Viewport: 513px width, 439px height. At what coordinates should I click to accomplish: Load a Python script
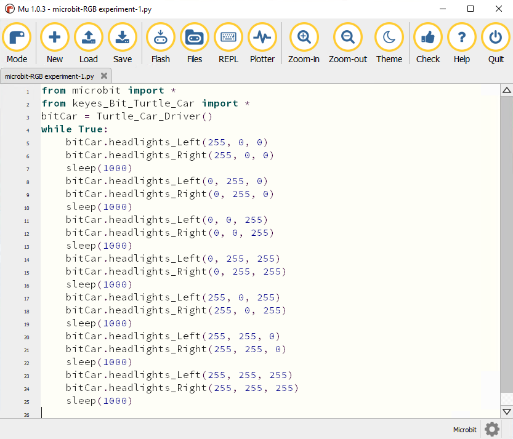(x=89, y=43)
